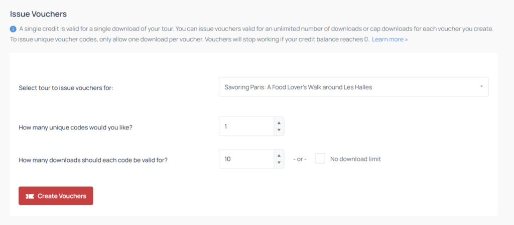
Task: Click the blue info icon
Action: click(x=13, y=29)
